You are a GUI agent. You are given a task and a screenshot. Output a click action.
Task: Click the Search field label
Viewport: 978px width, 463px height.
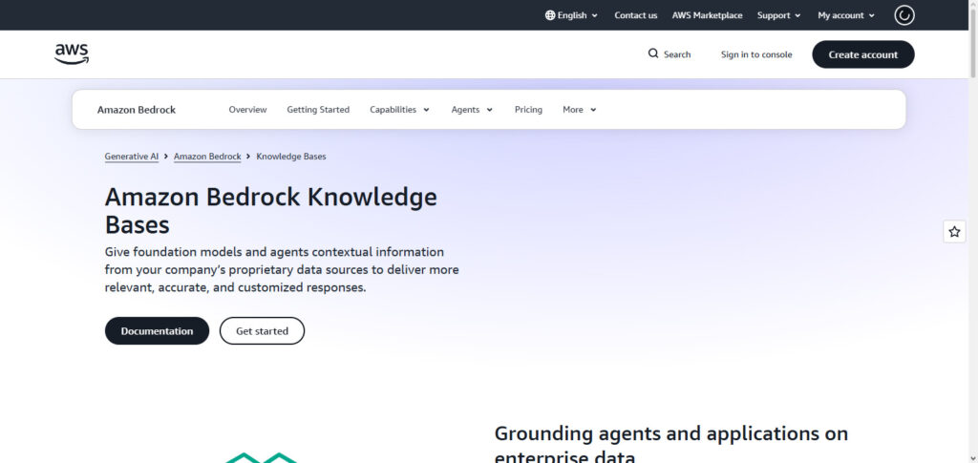pos(677,54)
